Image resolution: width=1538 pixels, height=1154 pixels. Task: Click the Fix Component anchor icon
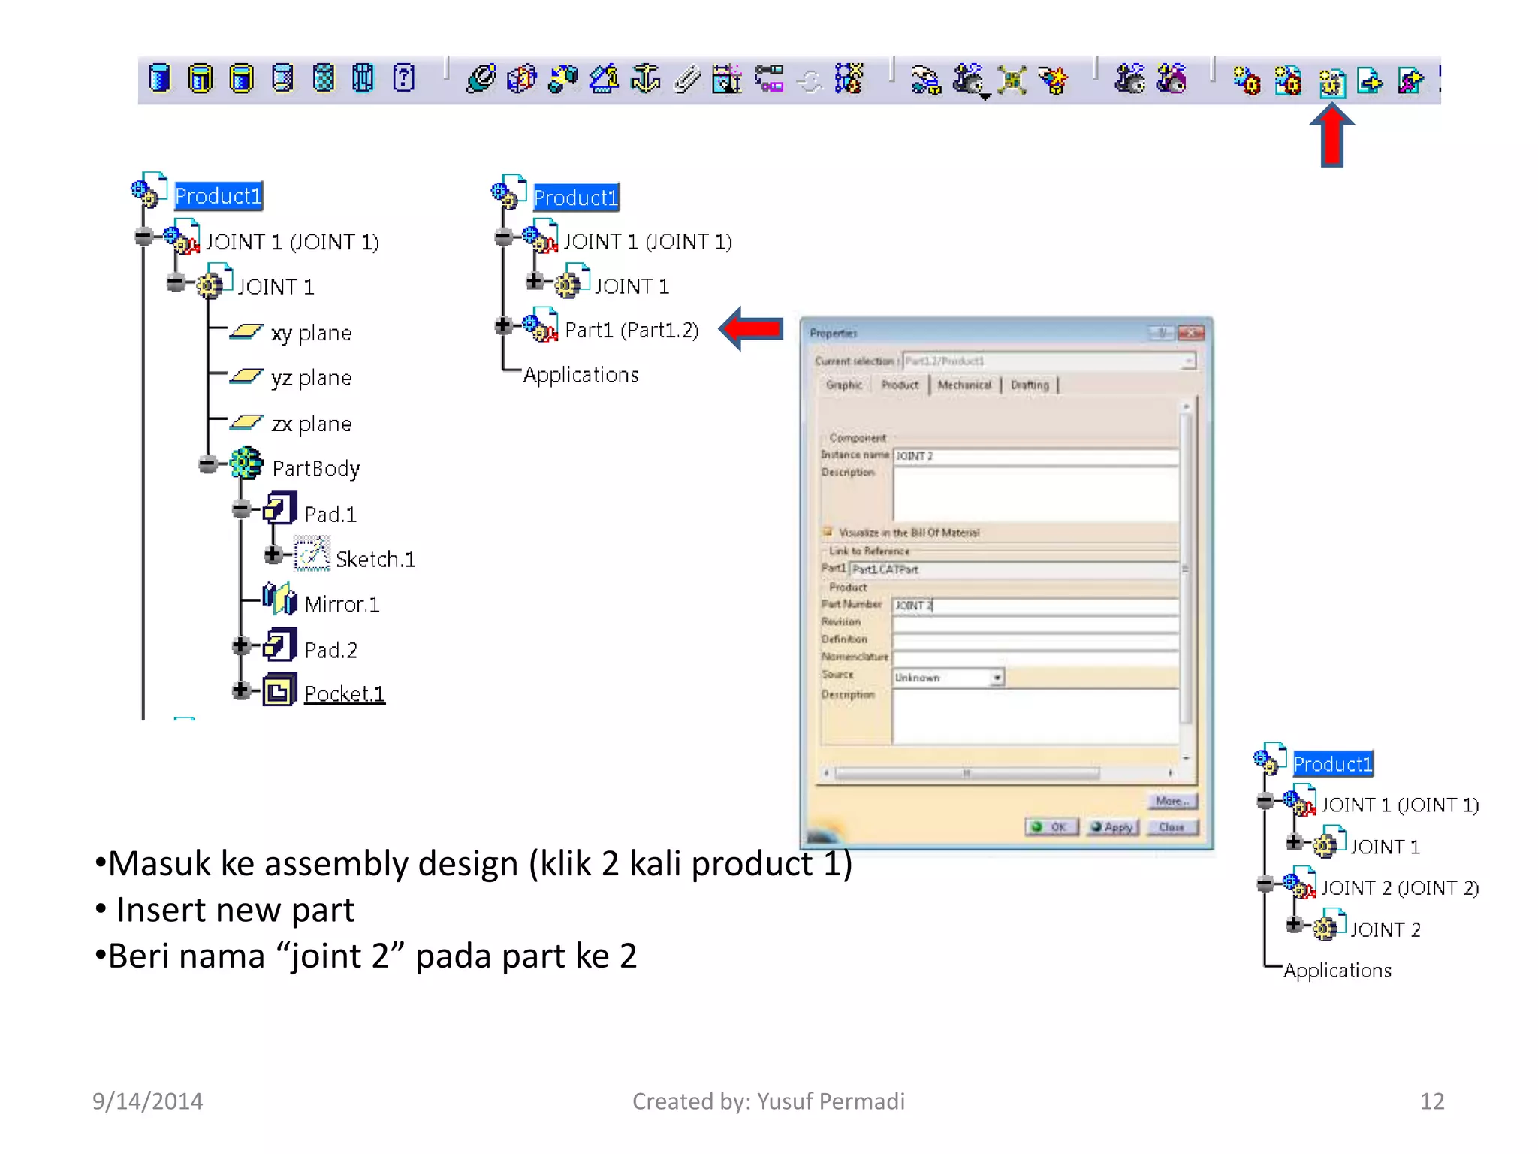tap(645, 79)
